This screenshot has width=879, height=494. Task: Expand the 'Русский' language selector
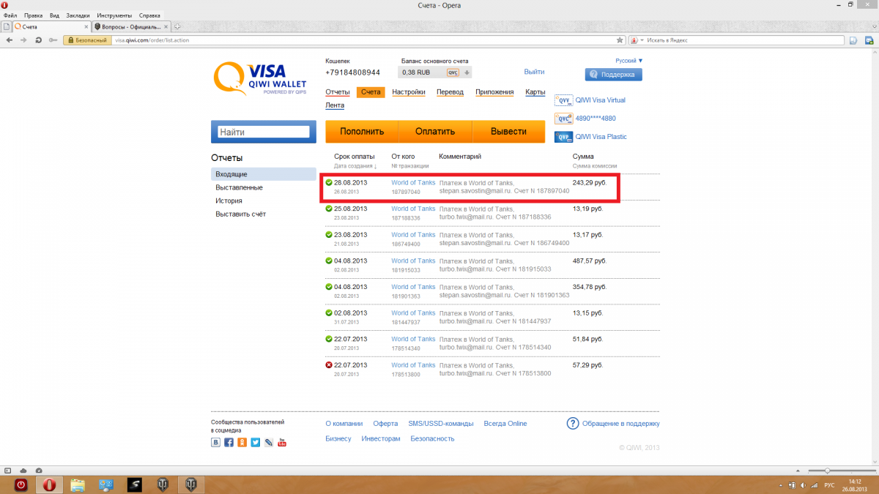tap(629, 61)
